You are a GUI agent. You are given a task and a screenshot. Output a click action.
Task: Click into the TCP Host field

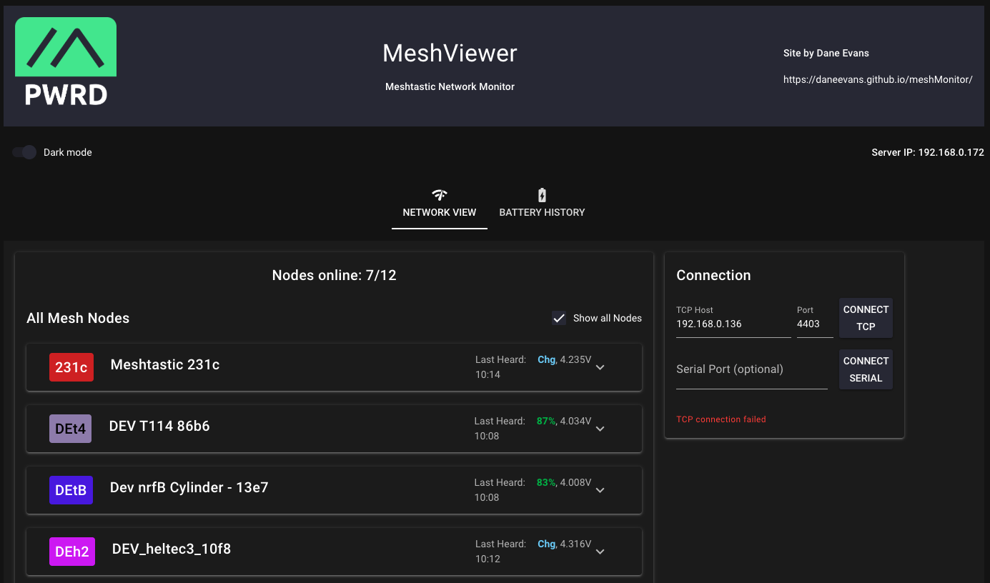click(x=733, y=324)
